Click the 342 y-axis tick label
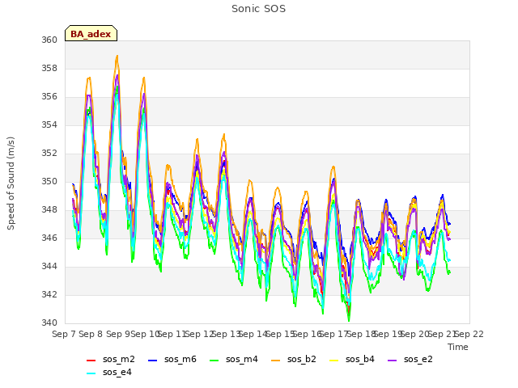518x388 pixels. [x=49, y=294]
